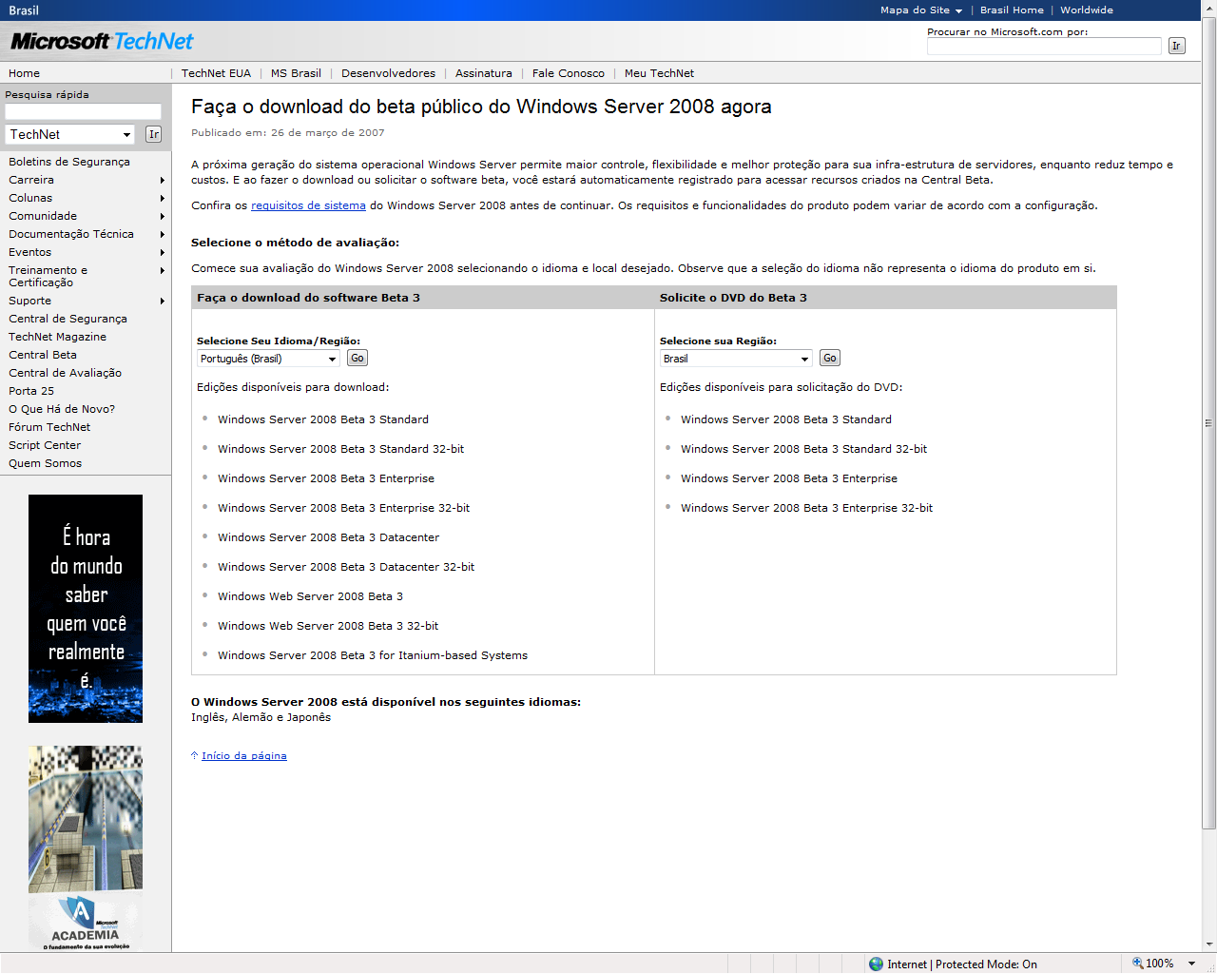Select Windows Server 2008 Beta 3 Enterprise 32-bit download
The width and height of the screenshot is (1217, 974).
(343, 508)
